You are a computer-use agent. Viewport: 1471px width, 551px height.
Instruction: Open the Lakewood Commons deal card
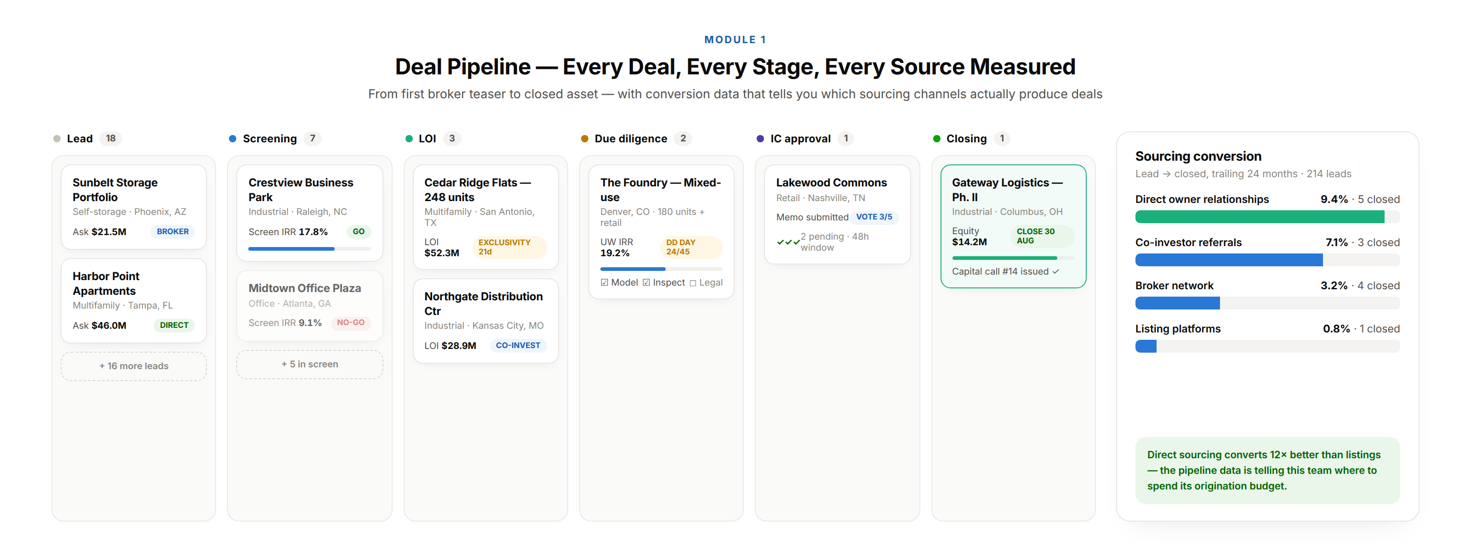[837, 214]
